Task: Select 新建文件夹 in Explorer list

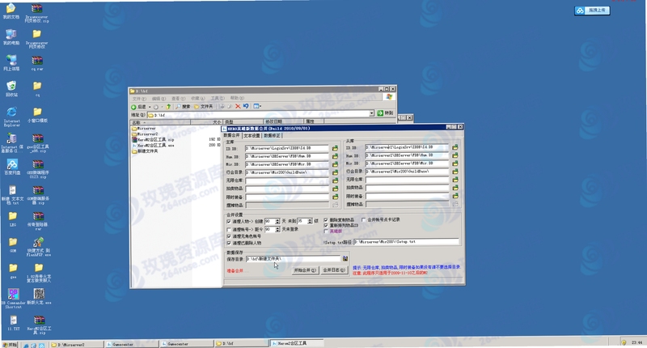Action: [x=145, y=151]
